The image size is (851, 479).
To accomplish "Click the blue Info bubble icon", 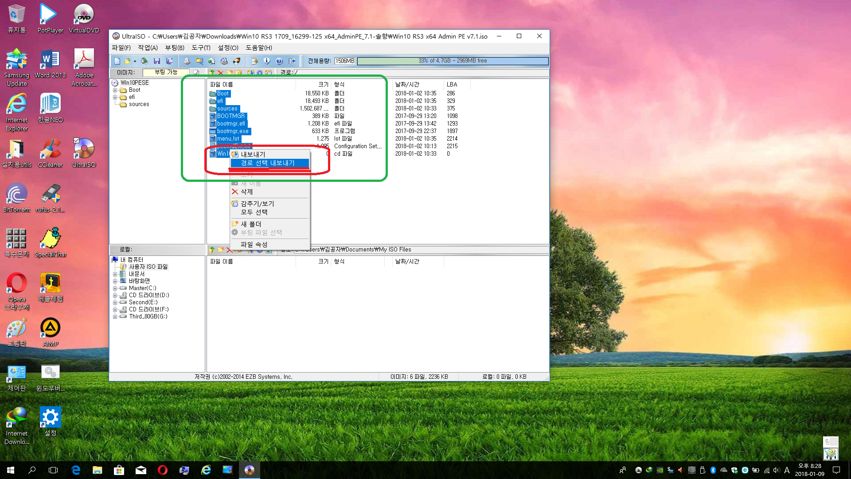I will [267, 61].
